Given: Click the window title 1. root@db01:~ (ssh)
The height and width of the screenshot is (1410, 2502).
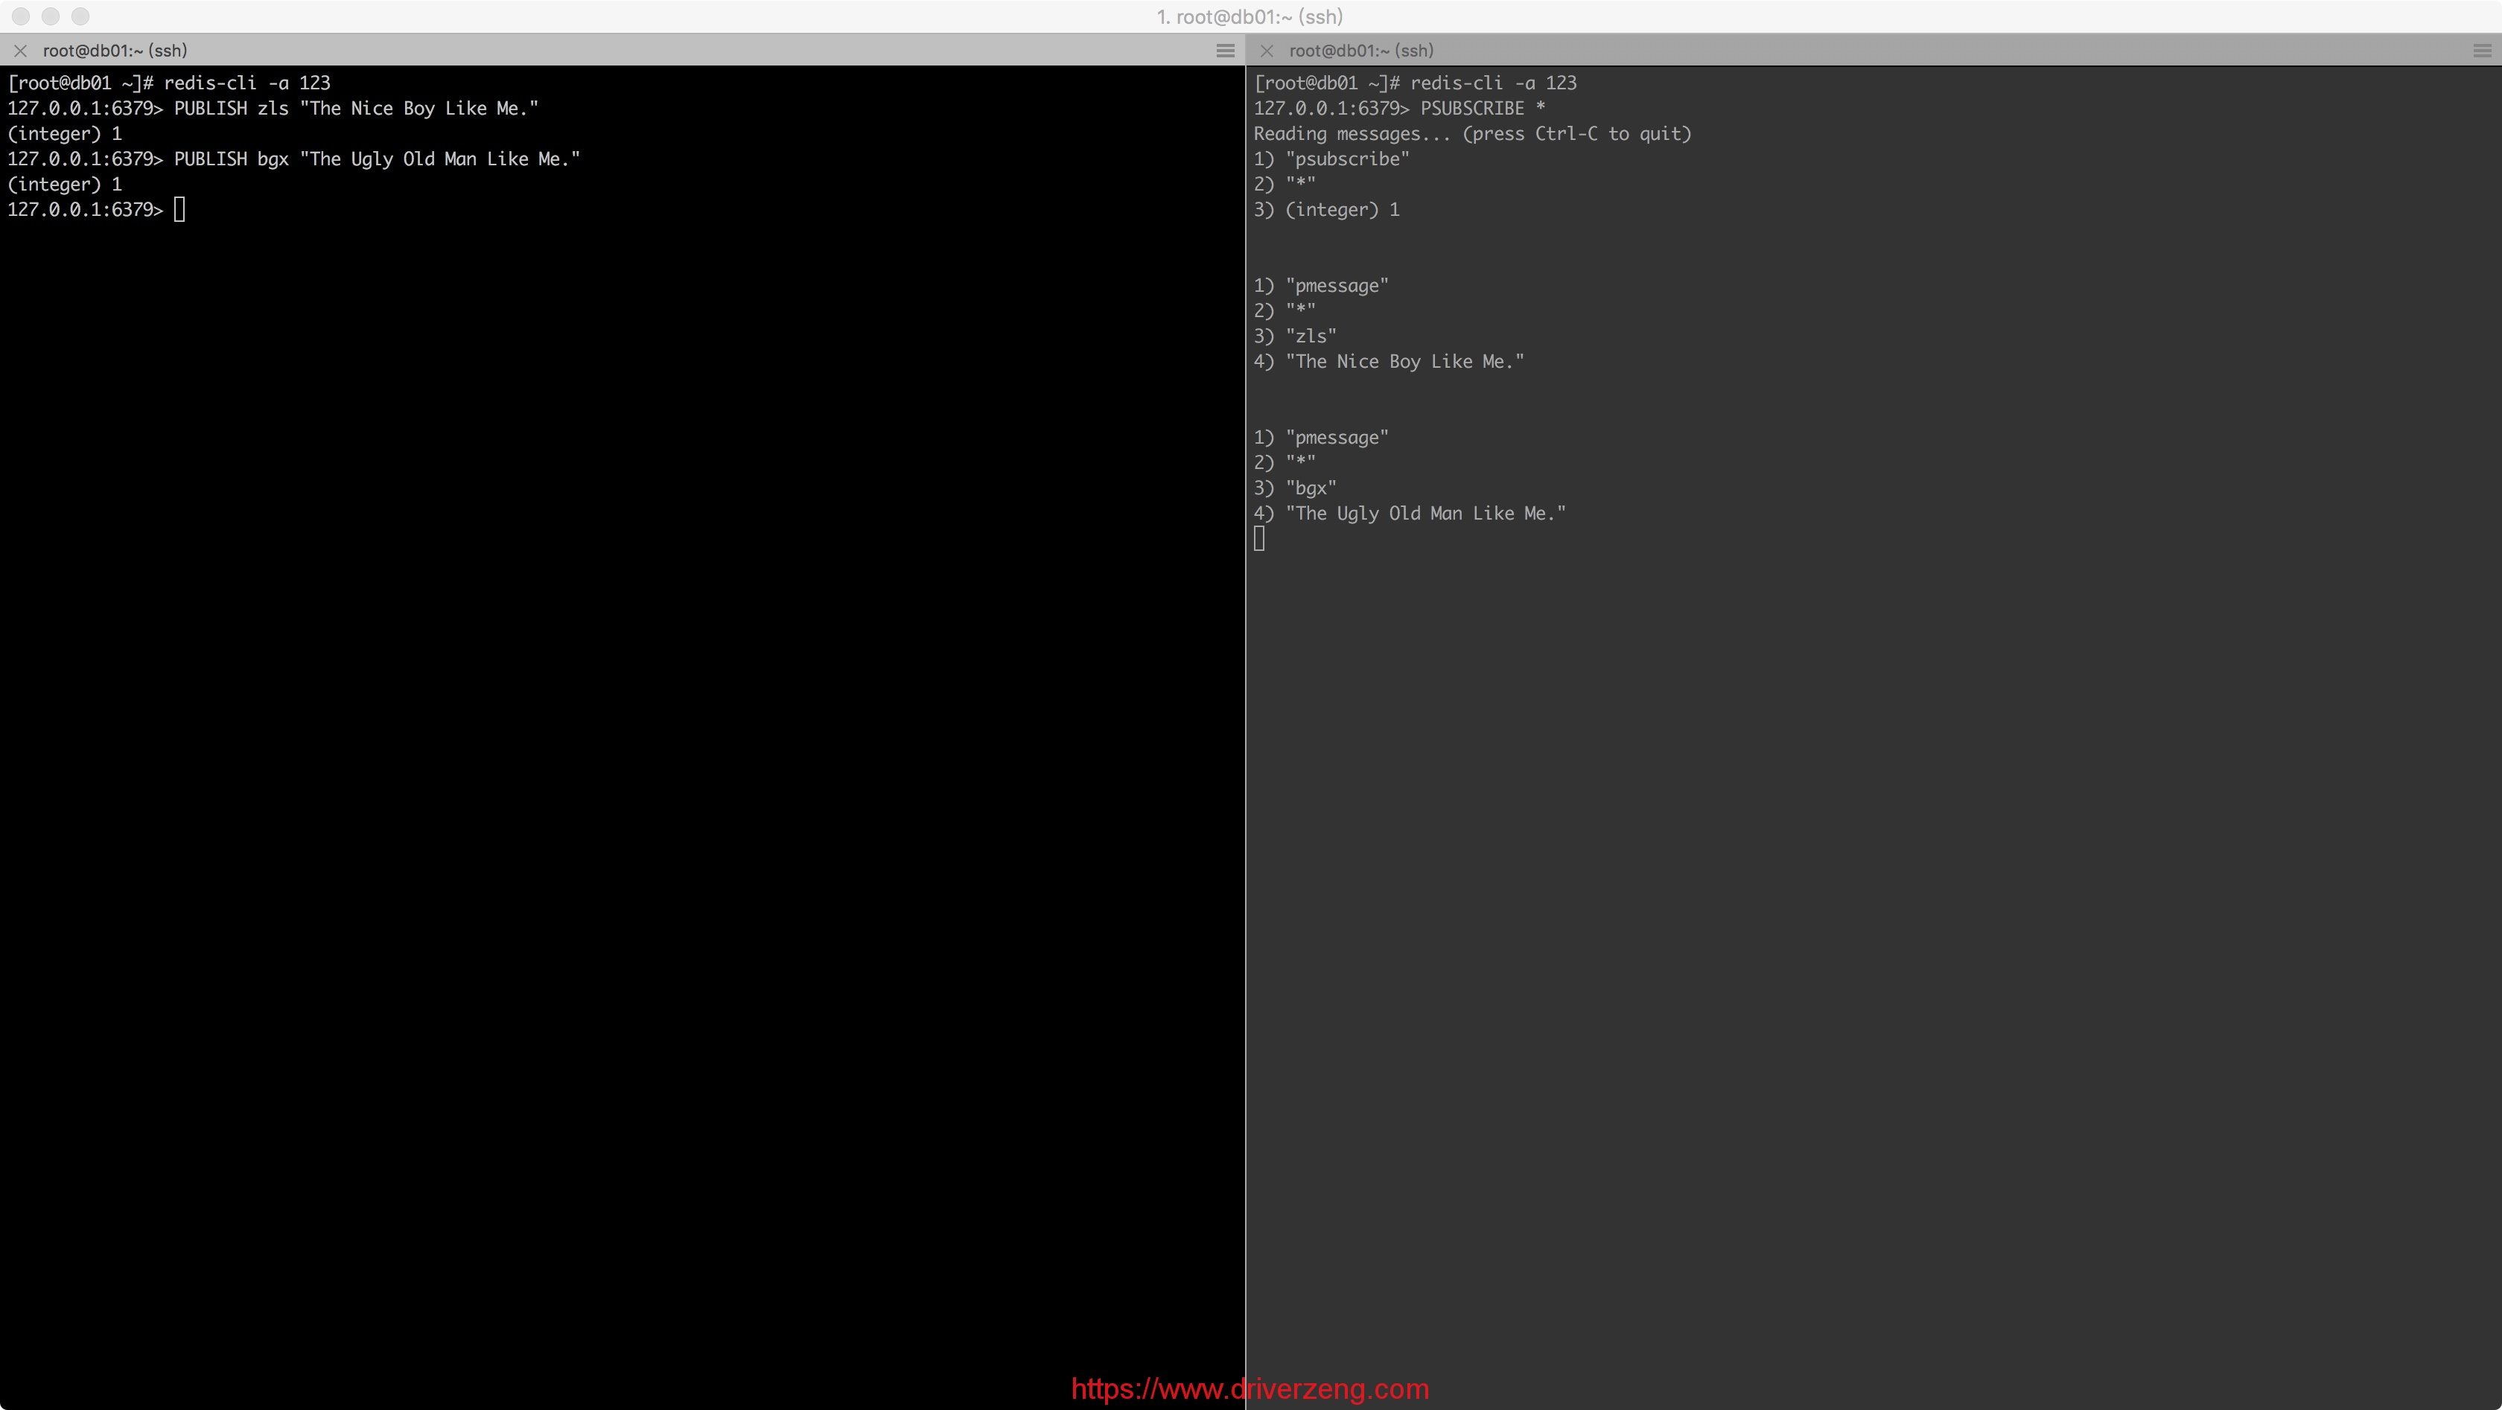Looking at the screenshot, I should 1250,16.
